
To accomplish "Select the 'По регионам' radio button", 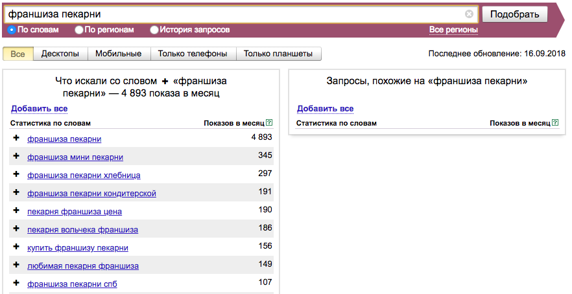I will (x=79, y=30).
